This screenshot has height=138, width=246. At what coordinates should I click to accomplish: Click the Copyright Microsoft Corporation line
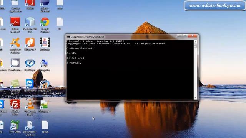point(116,44)
